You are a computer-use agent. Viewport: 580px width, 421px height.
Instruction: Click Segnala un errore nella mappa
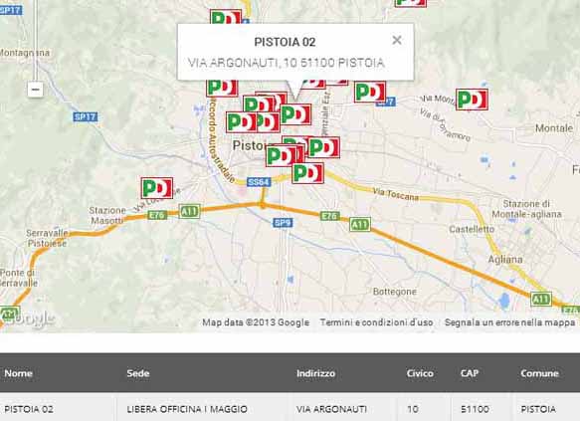[x=509, y=322]
